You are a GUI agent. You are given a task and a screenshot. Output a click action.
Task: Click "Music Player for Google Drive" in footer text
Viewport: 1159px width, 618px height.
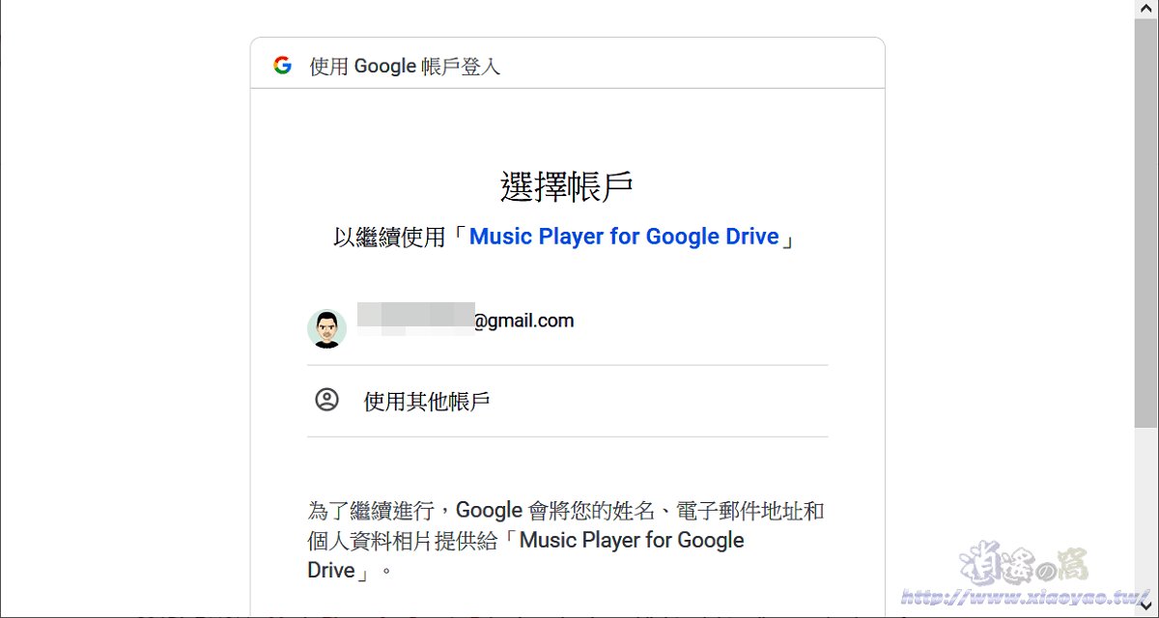click(630, 540)
